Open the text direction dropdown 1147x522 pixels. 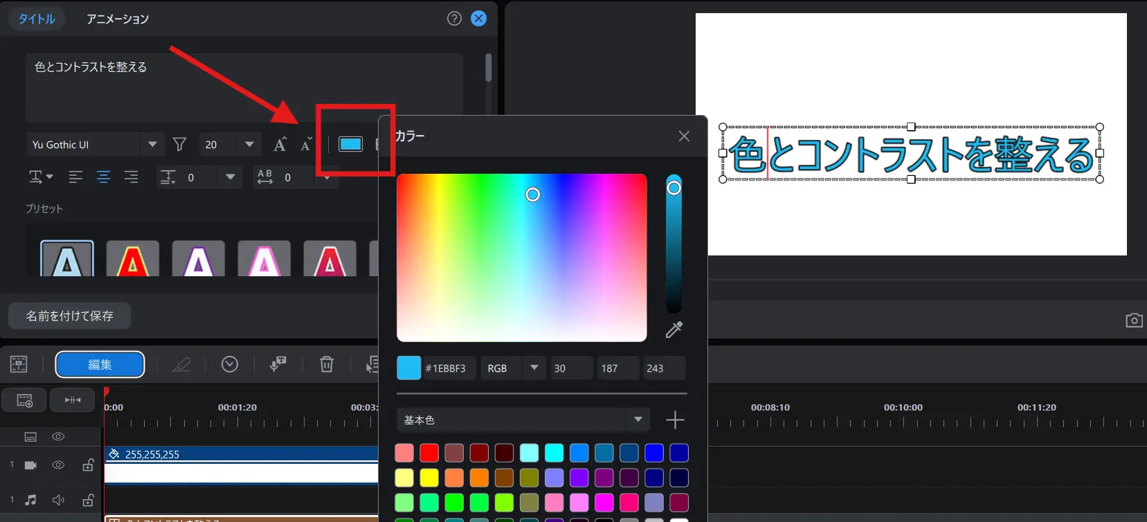tap(41, 177)
